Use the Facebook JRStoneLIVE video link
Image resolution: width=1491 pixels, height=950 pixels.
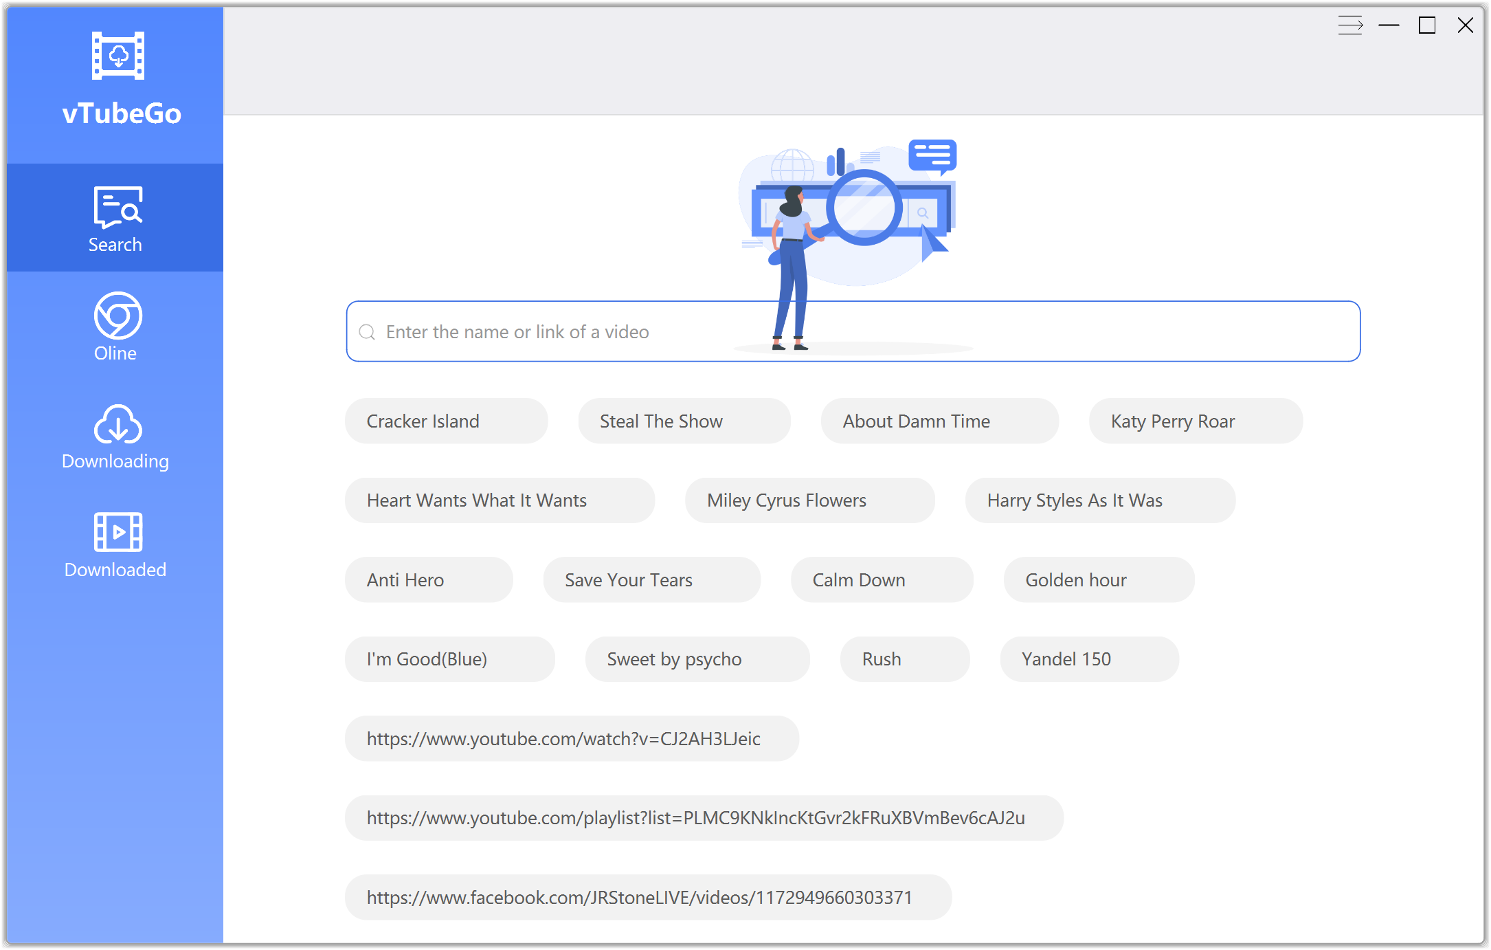pyautogui.click(x=648, y=897)
